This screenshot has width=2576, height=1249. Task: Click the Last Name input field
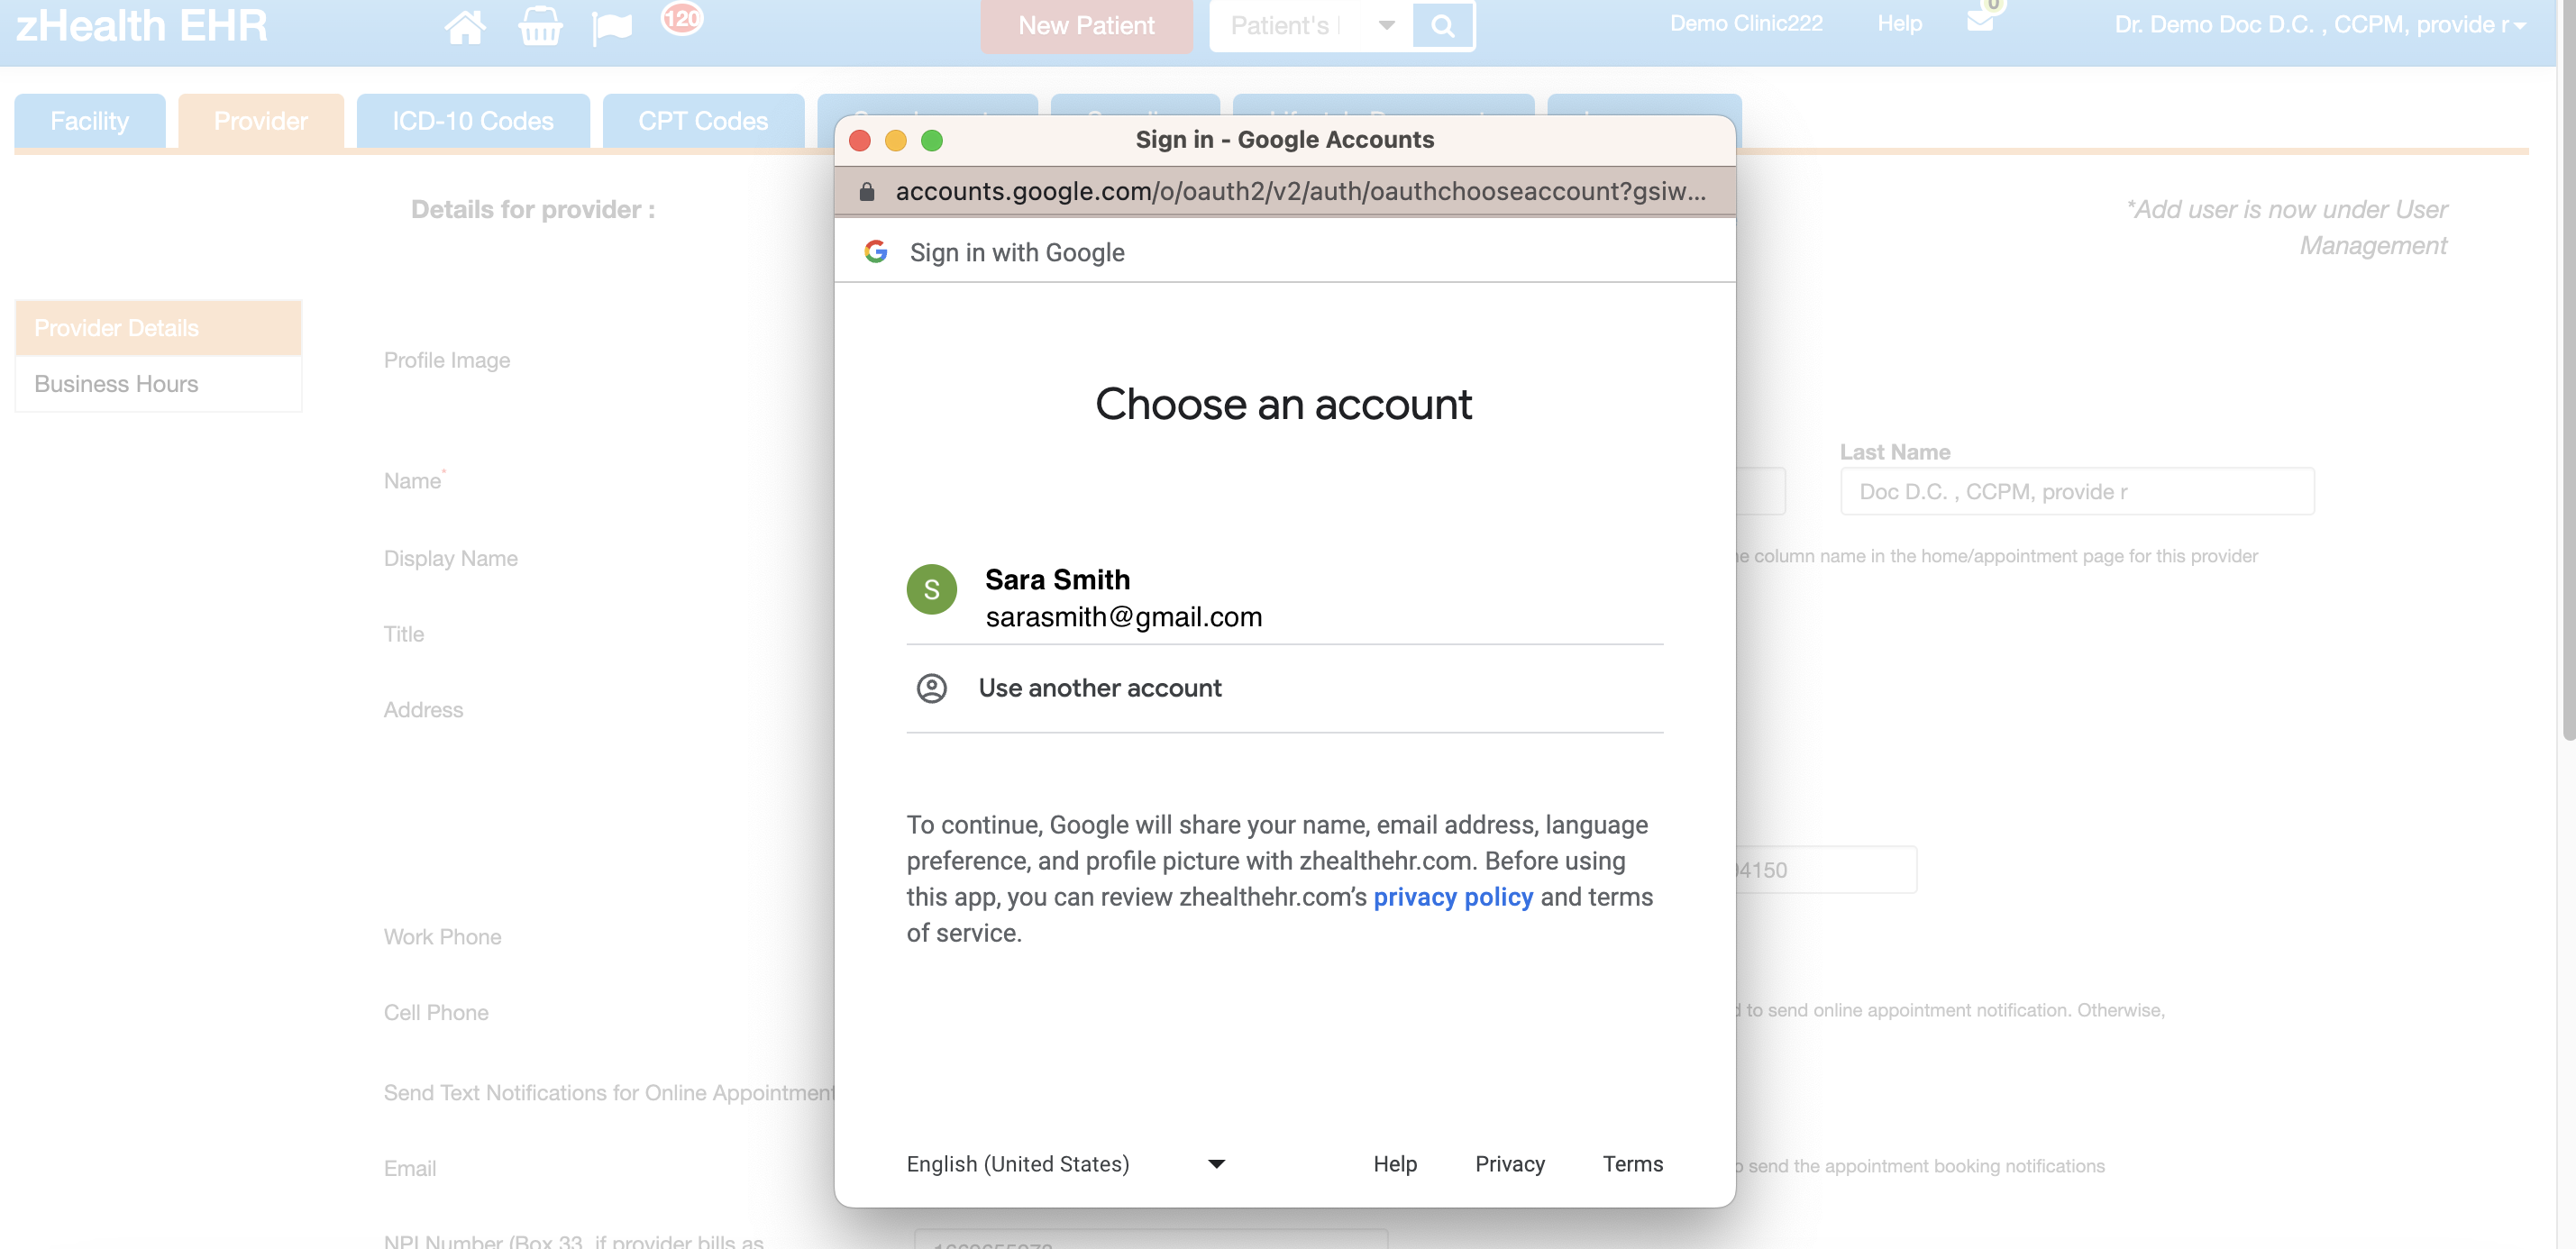2077,492
